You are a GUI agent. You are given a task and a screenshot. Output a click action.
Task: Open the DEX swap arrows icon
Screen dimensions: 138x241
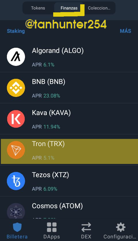(86, 227)
